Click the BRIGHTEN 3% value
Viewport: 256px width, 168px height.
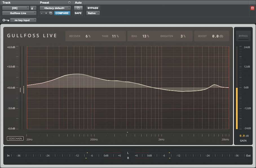[x=183, y=36]
